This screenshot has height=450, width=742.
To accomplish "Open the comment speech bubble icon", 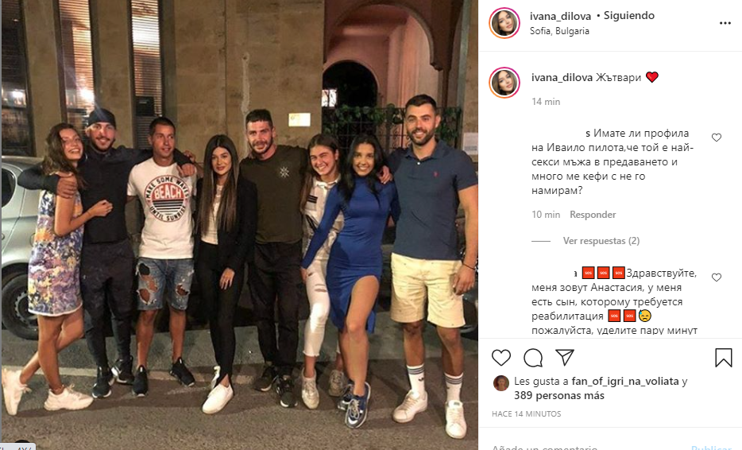I will pyautogui.click(x=533, y=358).
